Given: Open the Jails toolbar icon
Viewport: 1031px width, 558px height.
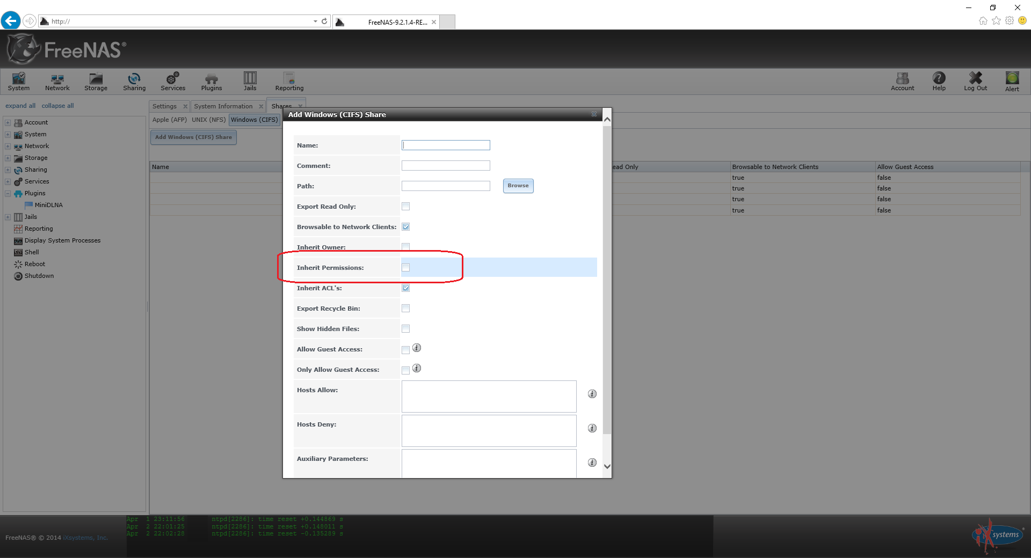Looking at the screenshot, I should point(250,82).
